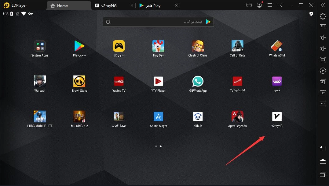Select the second home page dot

click(161, 146)
